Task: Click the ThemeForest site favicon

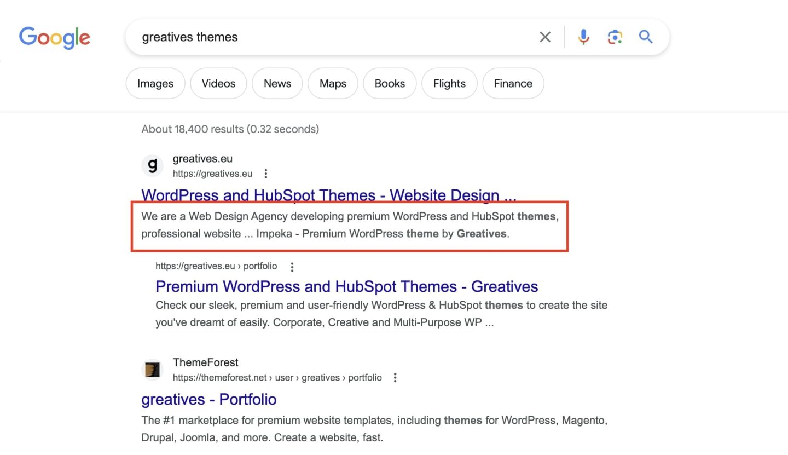Action: (152, 370)
